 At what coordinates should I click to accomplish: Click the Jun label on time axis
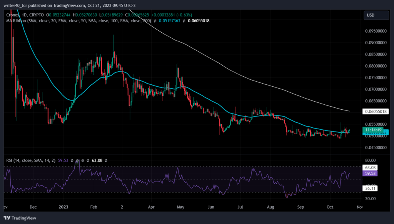tap(211, 207)
